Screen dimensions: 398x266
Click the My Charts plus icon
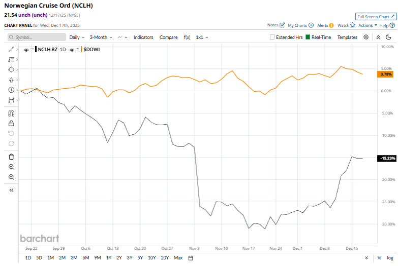(311, 25)
